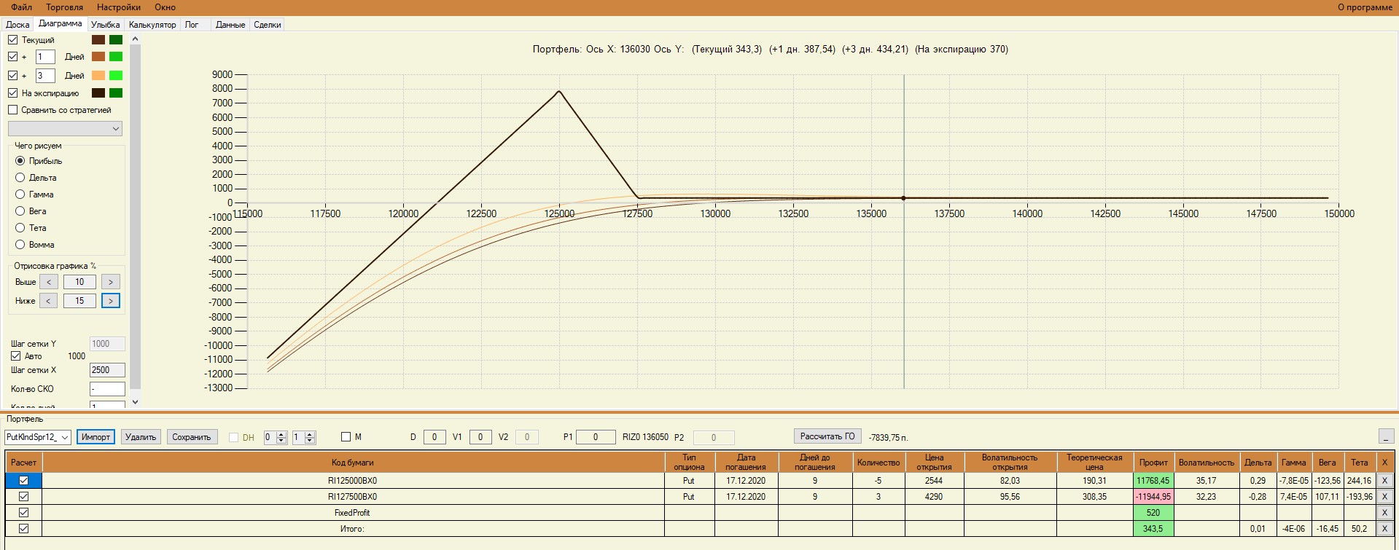Uncheck Расчет for the FixedProfit row
Screen dimensions: 1399x550
pos(23,513)
